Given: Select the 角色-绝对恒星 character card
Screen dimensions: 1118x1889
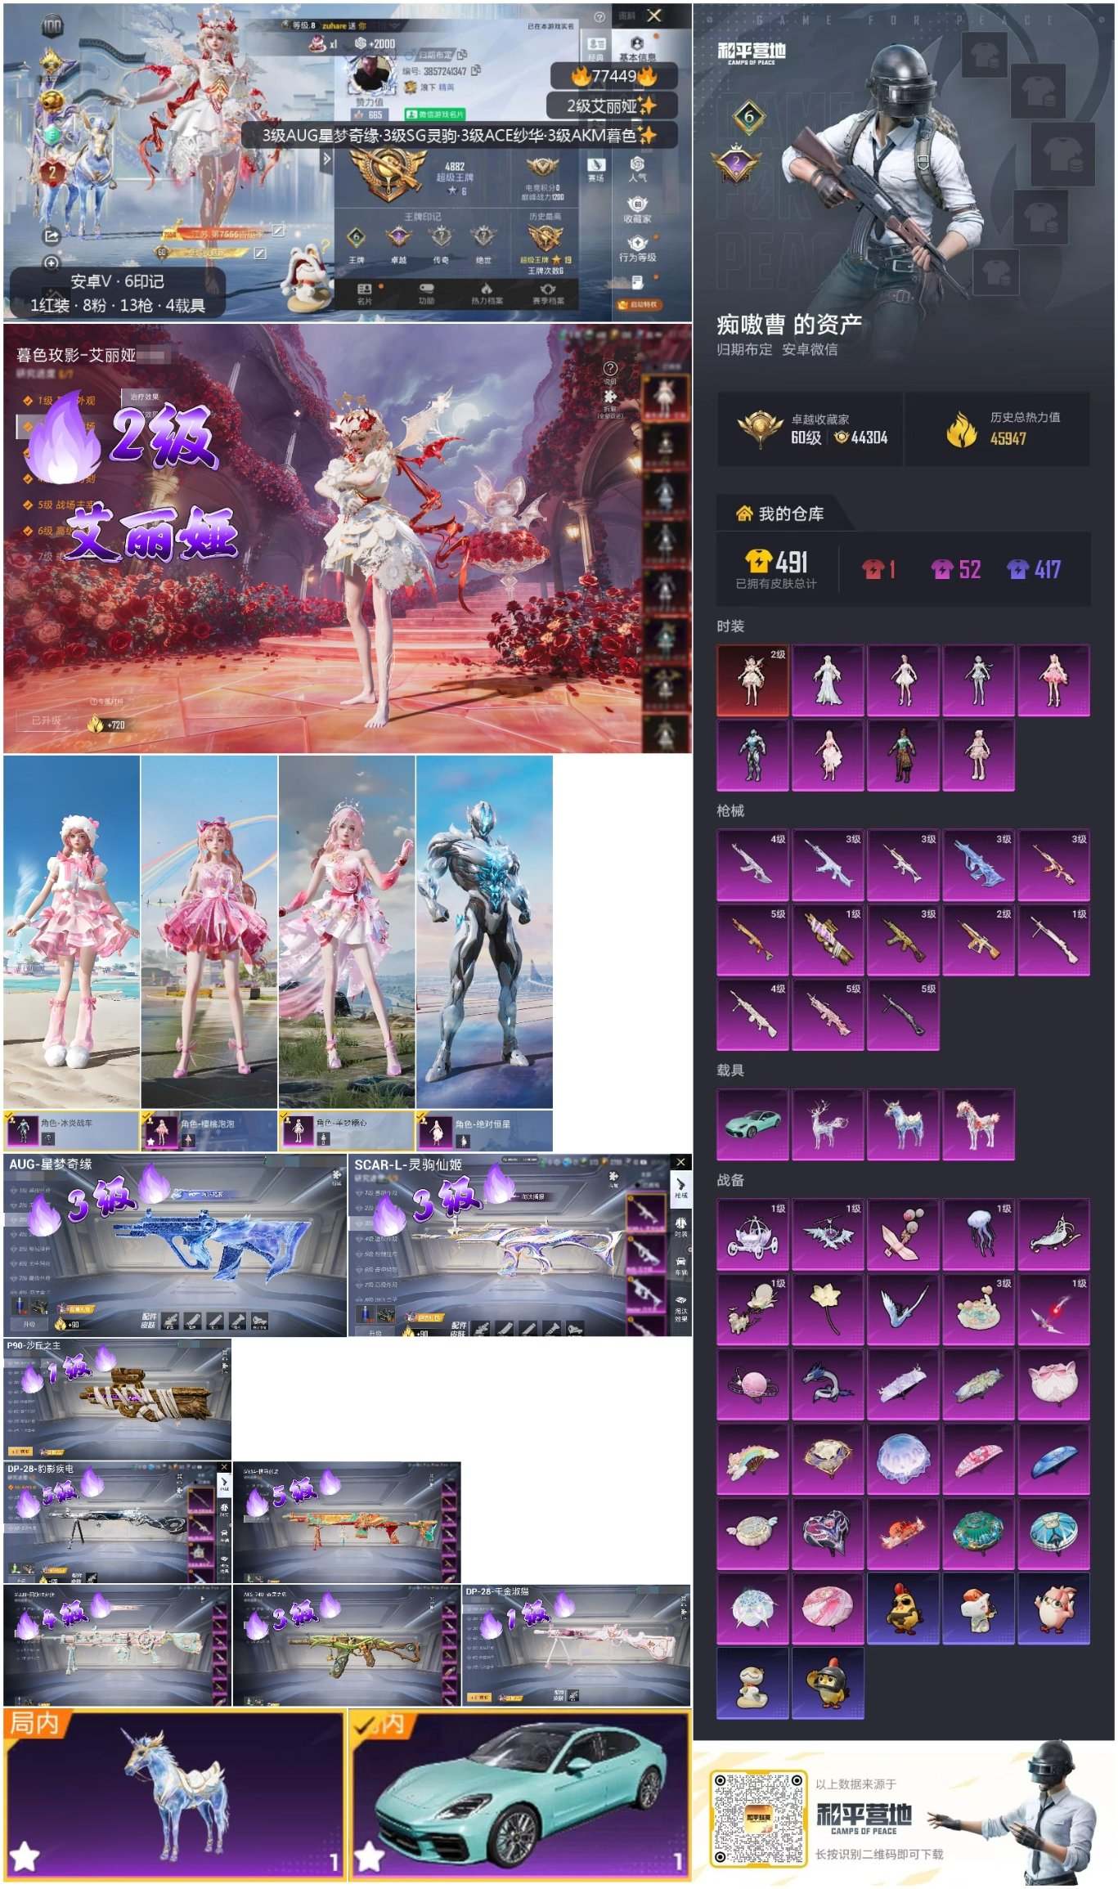Looking at the screenshot, I should 484,1130.
